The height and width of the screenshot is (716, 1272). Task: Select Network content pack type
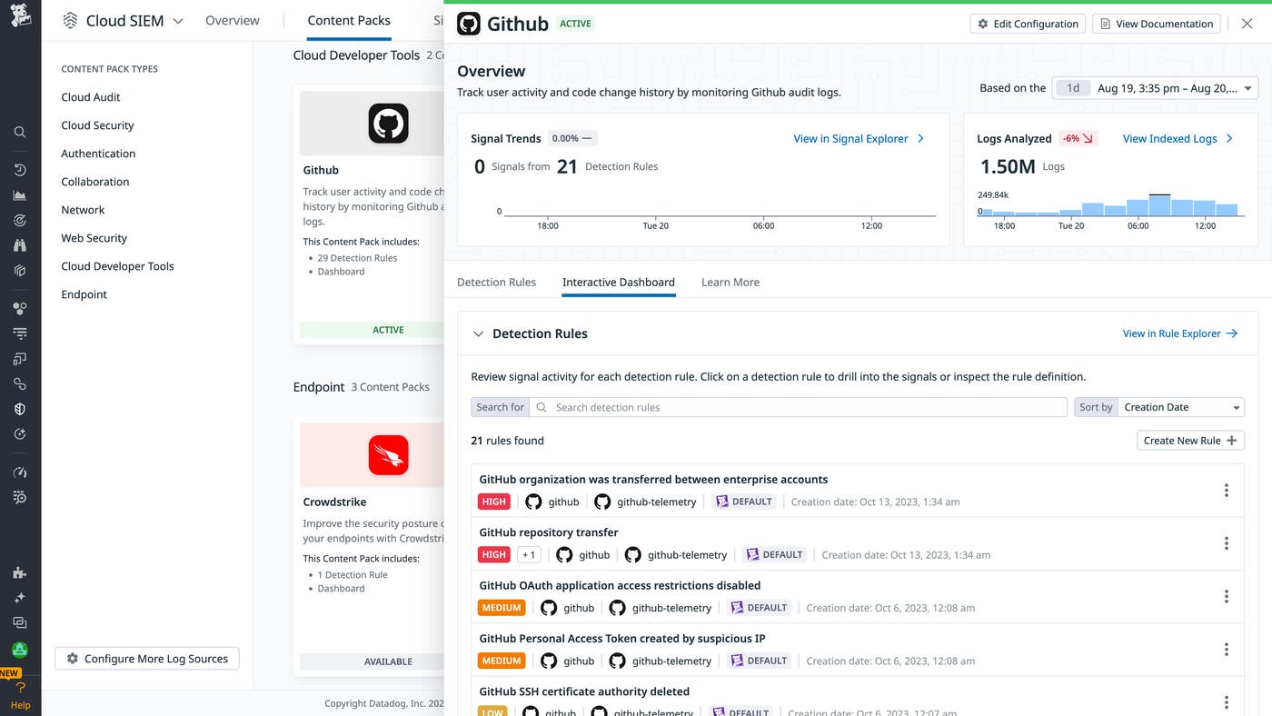click(x=83, y=210)
